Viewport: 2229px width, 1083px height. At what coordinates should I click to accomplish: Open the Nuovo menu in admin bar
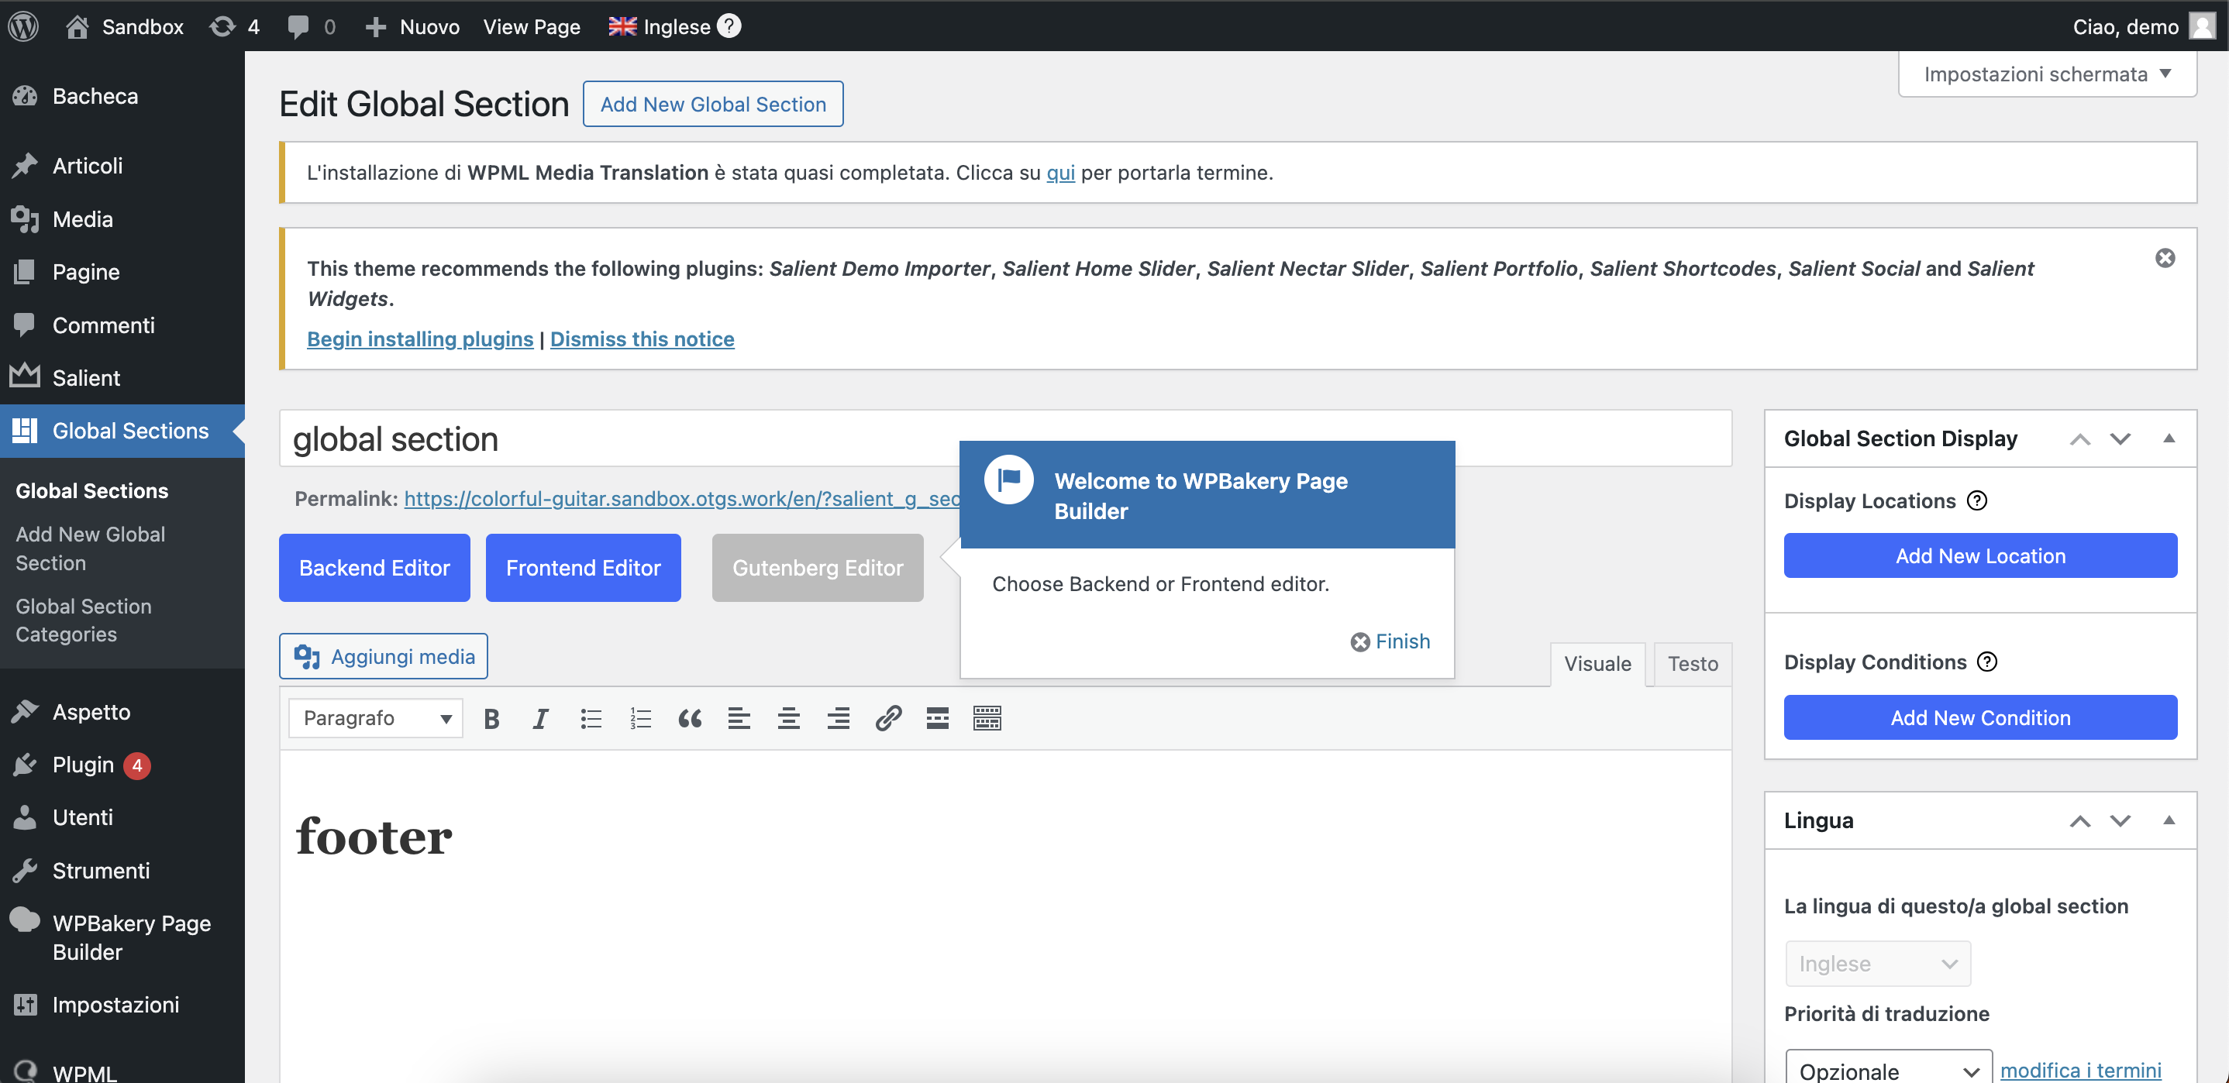pos(412,26)
